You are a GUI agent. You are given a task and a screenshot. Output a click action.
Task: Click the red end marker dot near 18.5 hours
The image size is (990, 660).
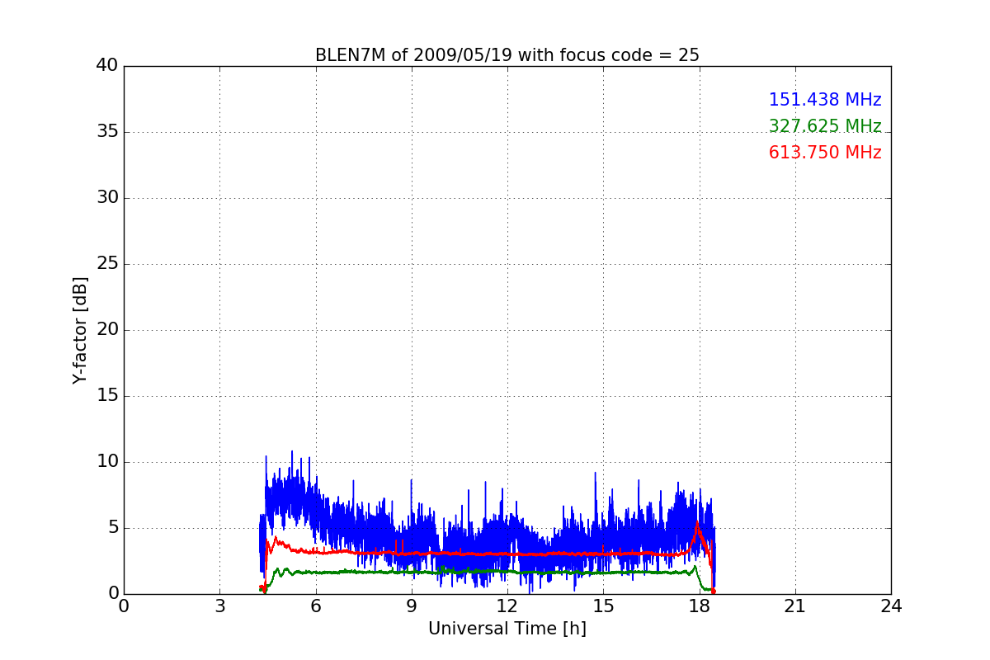(713, 591)
